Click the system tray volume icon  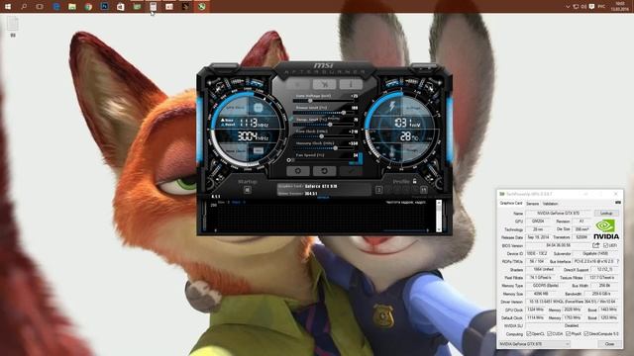583,7
